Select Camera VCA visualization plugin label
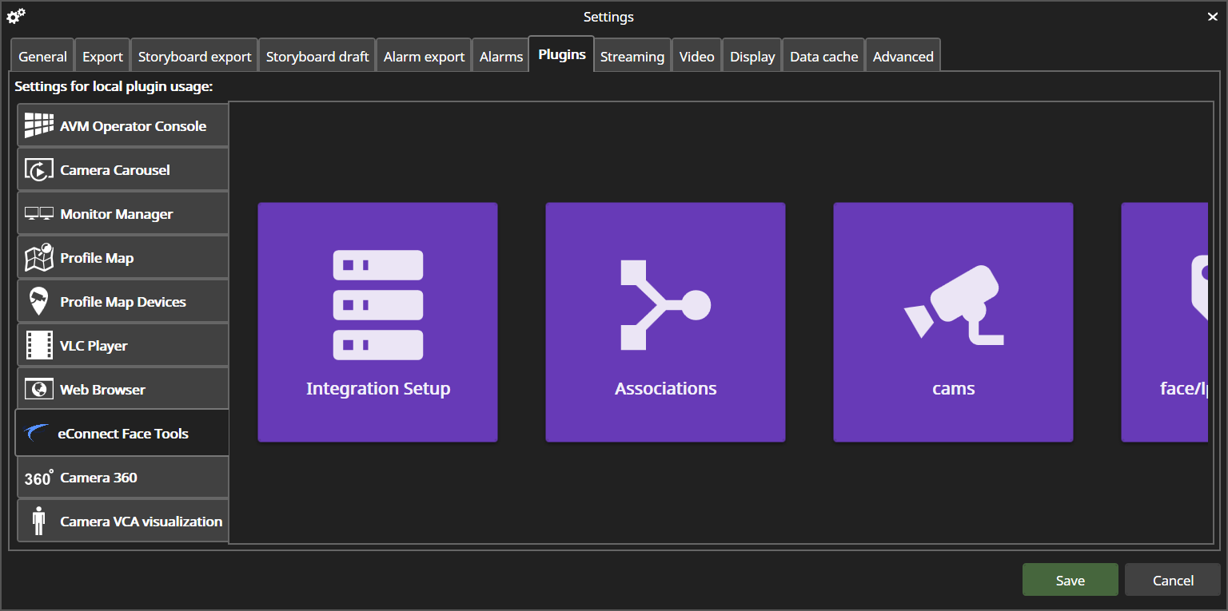Screen dimensions: 1228x611 [142, 522]
